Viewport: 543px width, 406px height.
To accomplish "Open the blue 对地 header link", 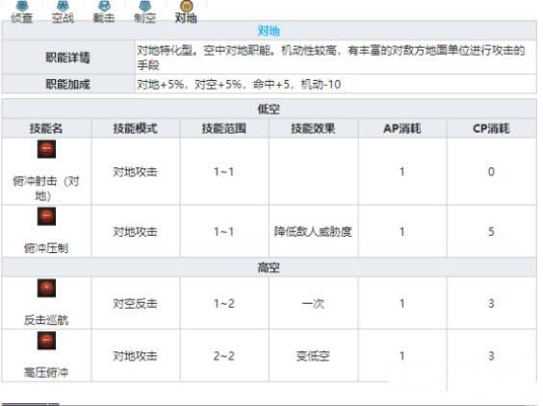I will (x=269, y=31).
